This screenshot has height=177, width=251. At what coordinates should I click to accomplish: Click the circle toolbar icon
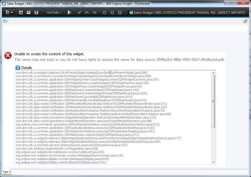tap(105, 12)
